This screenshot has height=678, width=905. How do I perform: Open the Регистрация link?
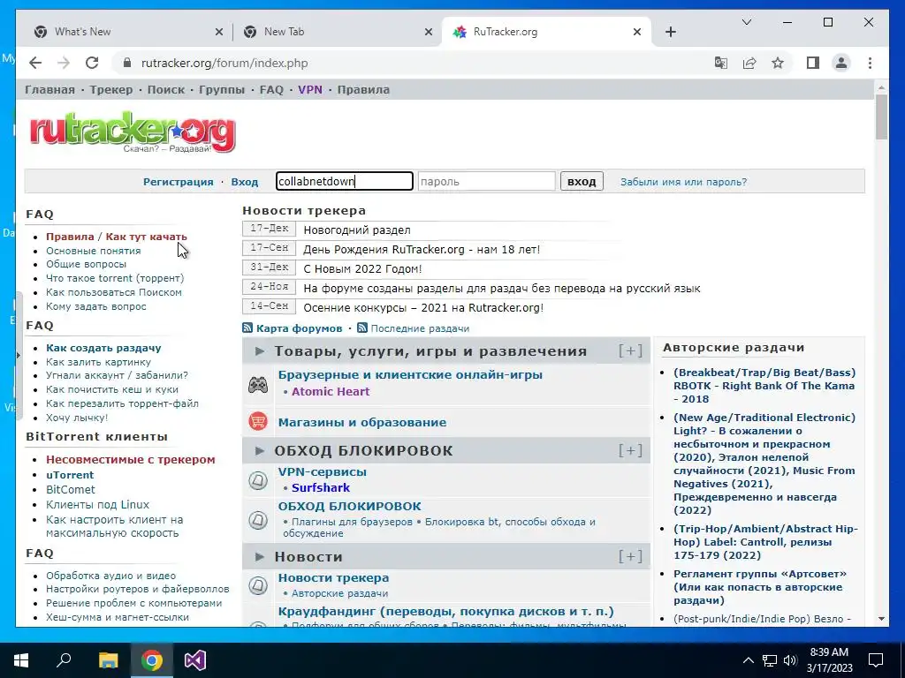coord(179,182)
